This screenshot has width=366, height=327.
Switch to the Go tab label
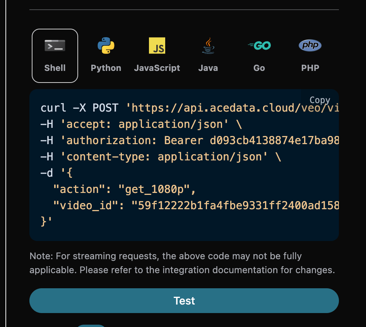[x=259, y=68]
